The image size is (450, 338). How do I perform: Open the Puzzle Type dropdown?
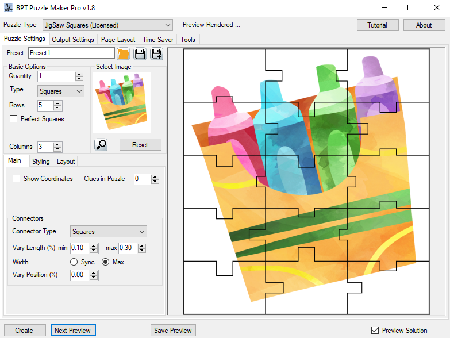(107, 25)
